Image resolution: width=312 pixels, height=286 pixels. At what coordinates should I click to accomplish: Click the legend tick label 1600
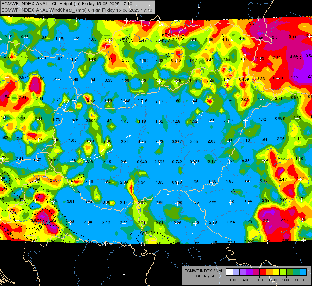pos(286,280)
